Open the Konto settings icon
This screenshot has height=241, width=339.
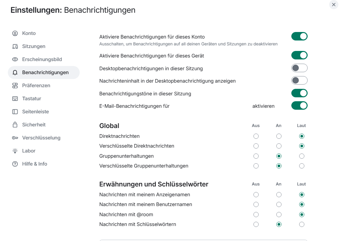(x=15, y=33)
